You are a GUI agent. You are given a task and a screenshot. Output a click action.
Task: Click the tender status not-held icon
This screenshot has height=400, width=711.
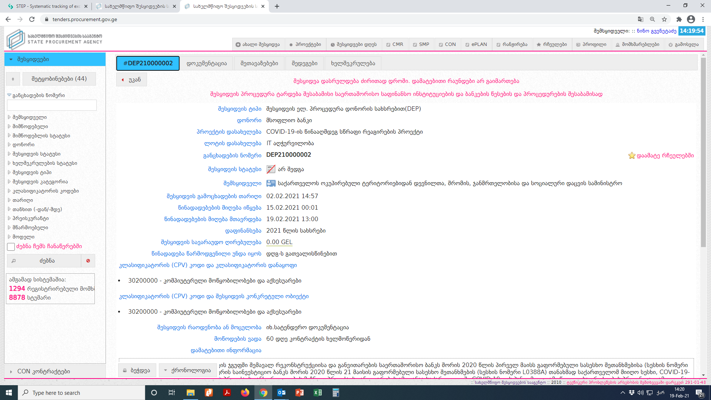pos(271,169)
